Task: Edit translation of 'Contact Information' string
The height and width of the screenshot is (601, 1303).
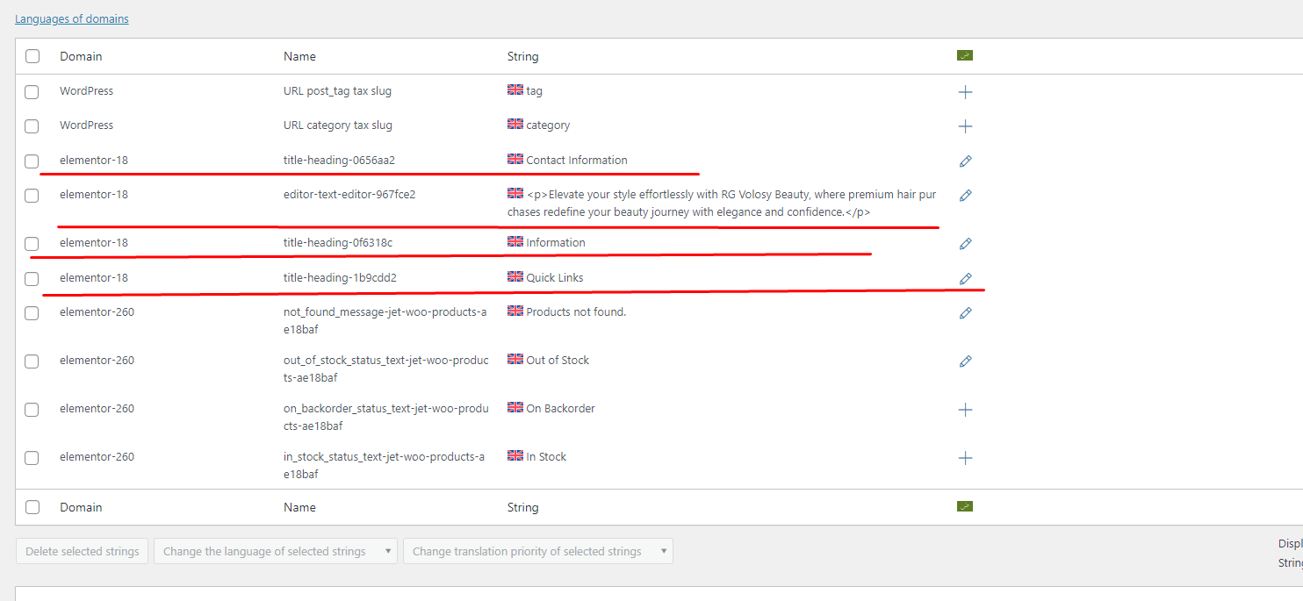Action: click(x=965, y=161)
